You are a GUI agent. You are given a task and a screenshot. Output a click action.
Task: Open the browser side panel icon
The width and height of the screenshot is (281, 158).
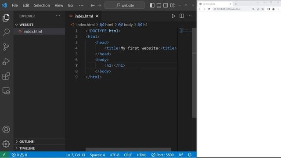pos(268,9)
